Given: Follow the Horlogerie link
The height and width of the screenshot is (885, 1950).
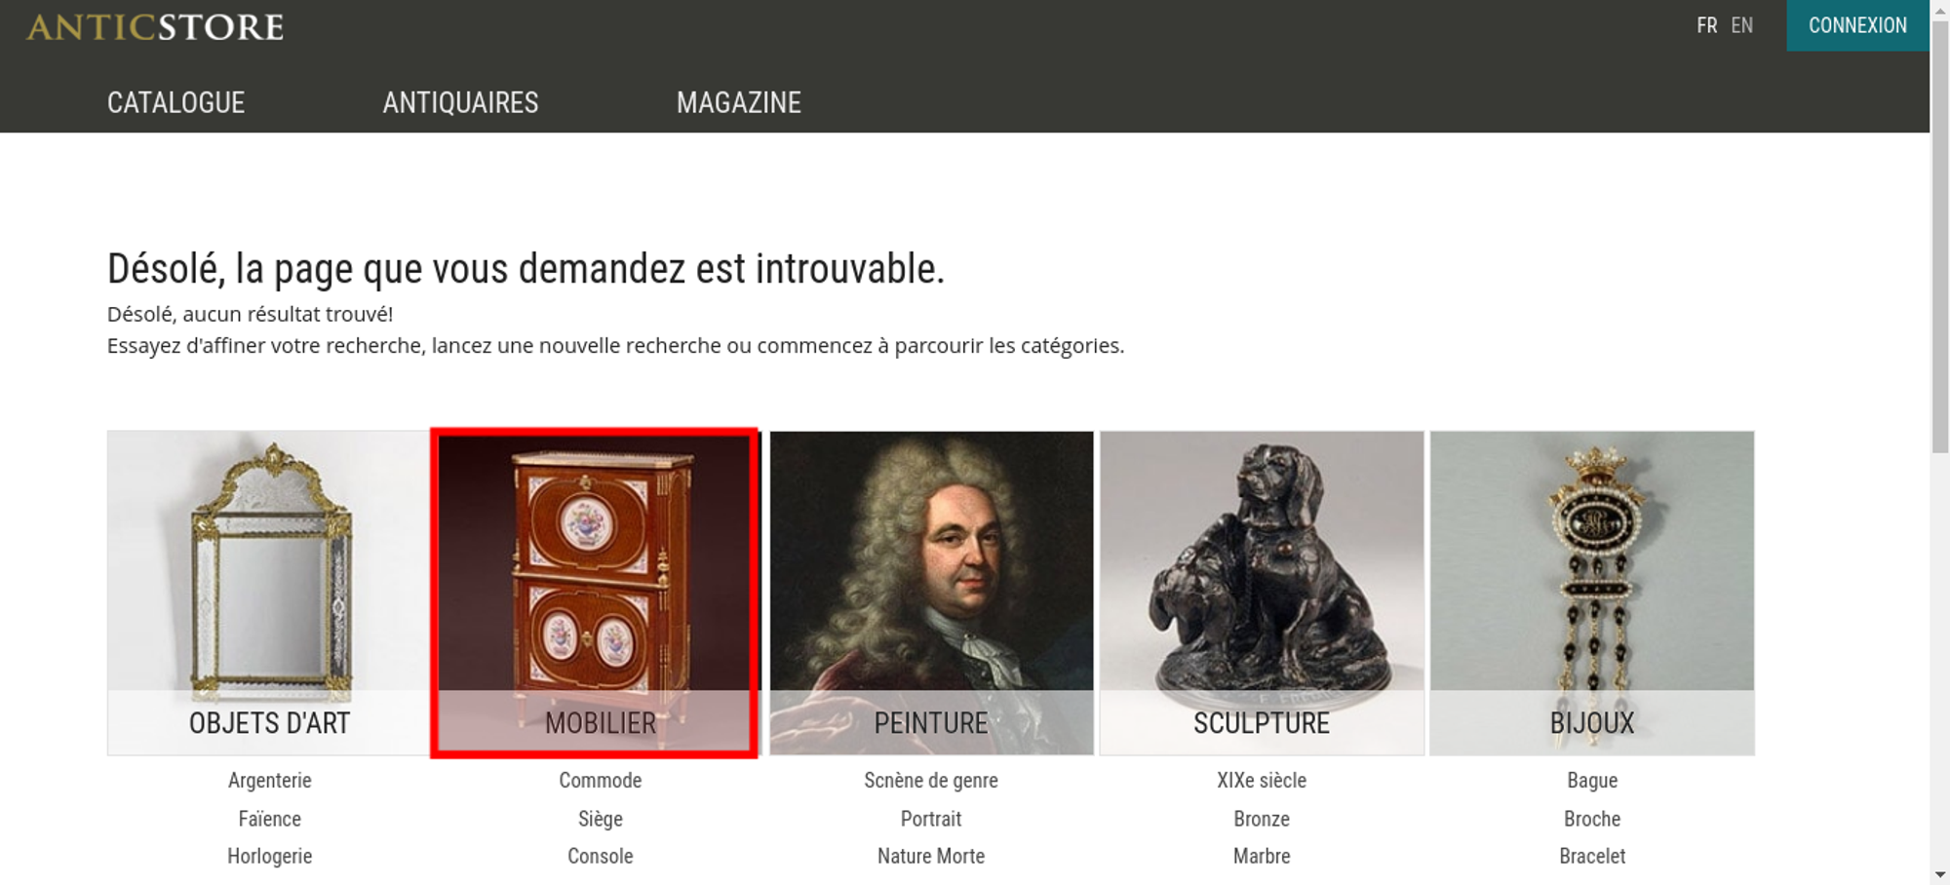Looking at the screenshot, I should point(270,856).
